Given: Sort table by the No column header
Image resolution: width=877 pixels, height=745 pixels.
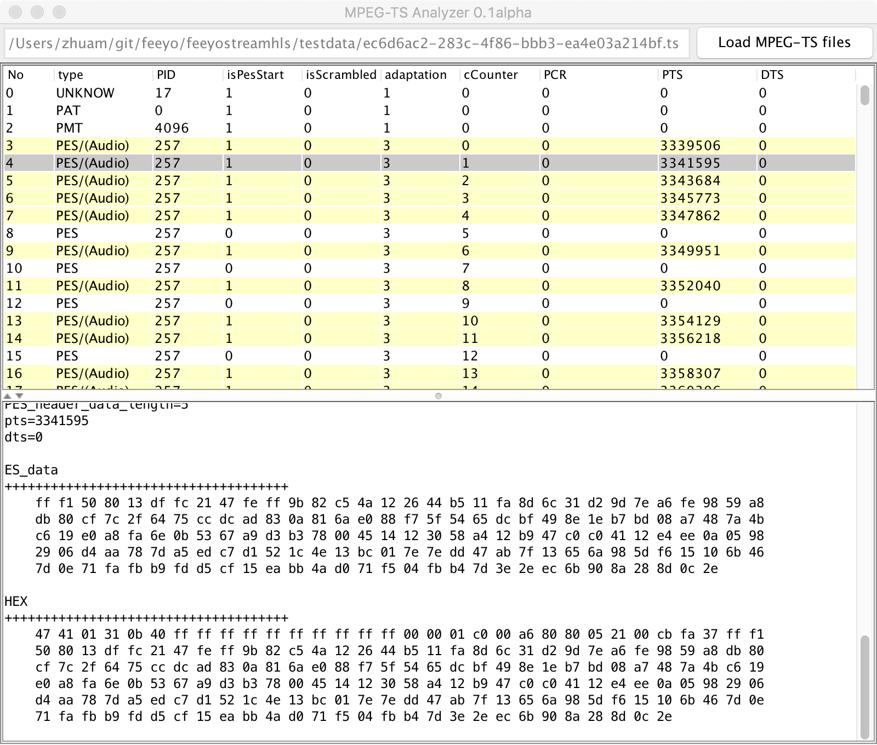Looking at the screenshot, I should point(29,75).
